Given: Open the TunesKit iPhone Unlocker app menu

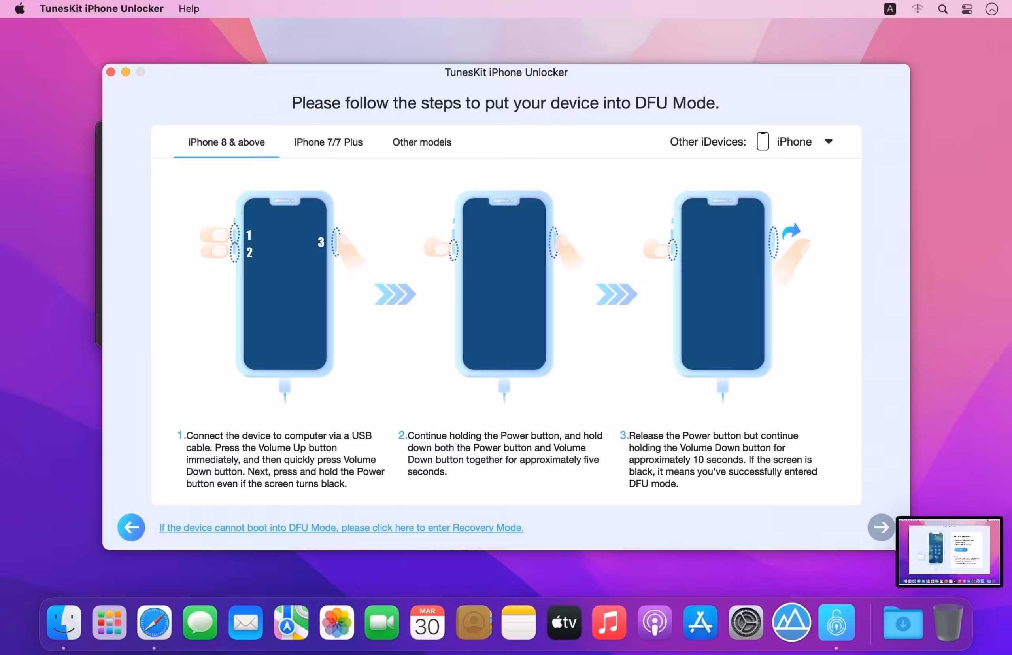Looking at the screenshot, I should [102, 9].
